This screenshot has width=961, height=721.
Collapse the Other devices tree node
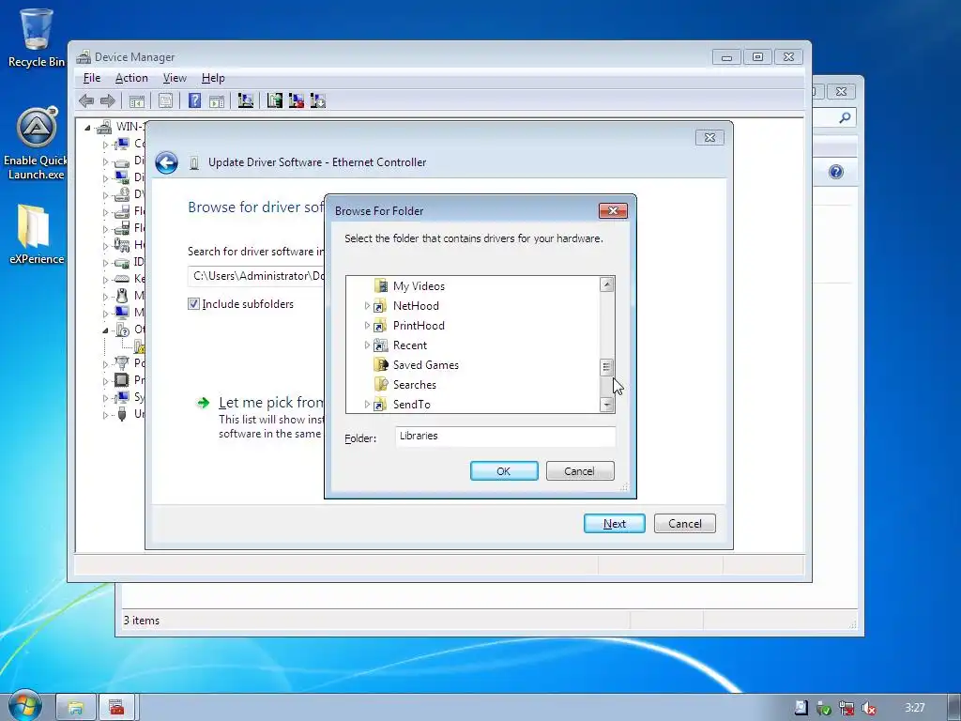(105, 330)
